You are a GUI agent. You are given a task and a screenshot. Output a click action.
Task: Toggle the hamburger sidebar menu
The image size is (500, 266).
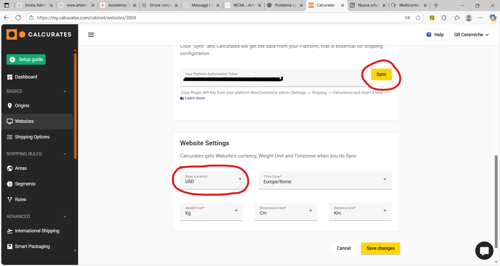91,35
